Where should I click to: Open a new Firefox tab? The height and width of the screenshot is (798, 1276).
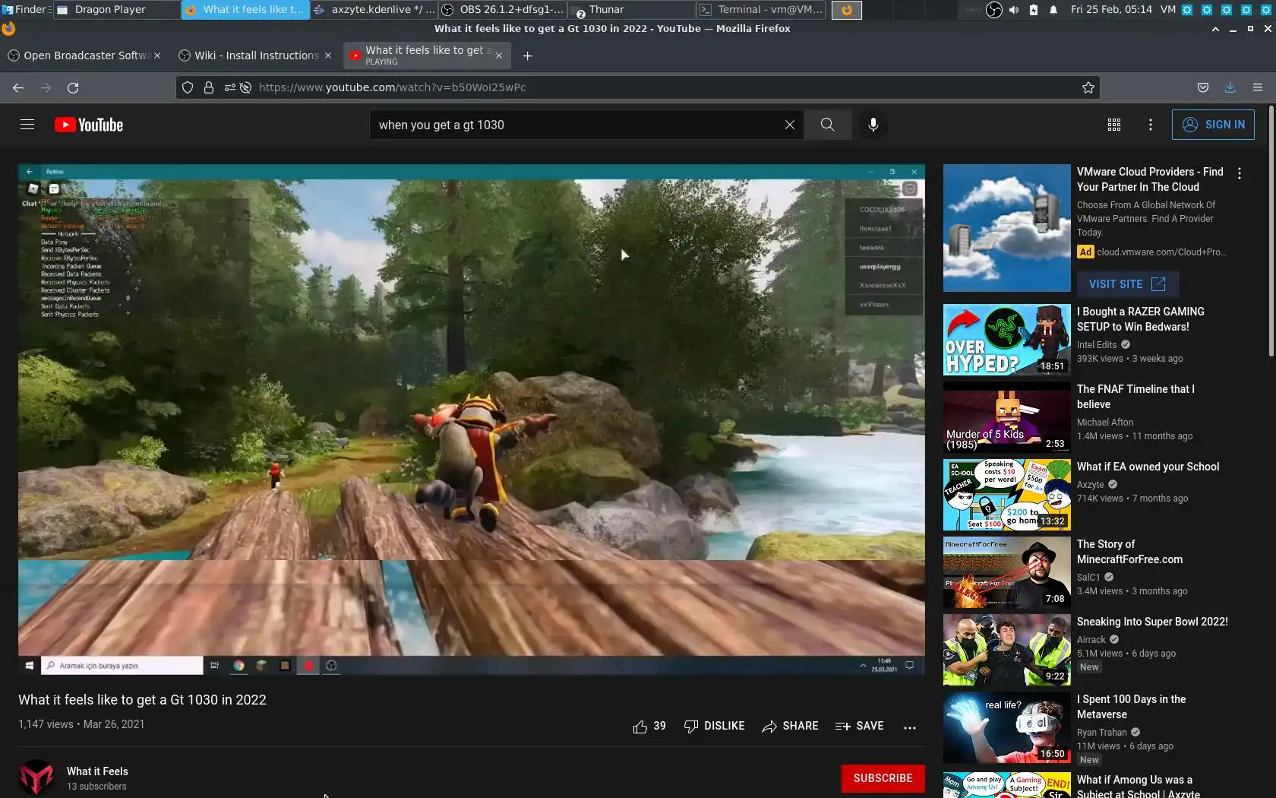[x=528, y=55]
